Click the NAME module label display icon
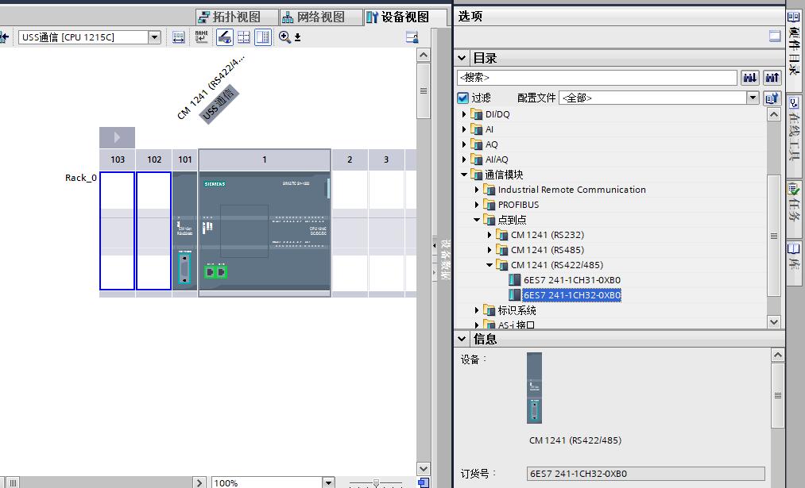805x488 pixels. [201, 37]
